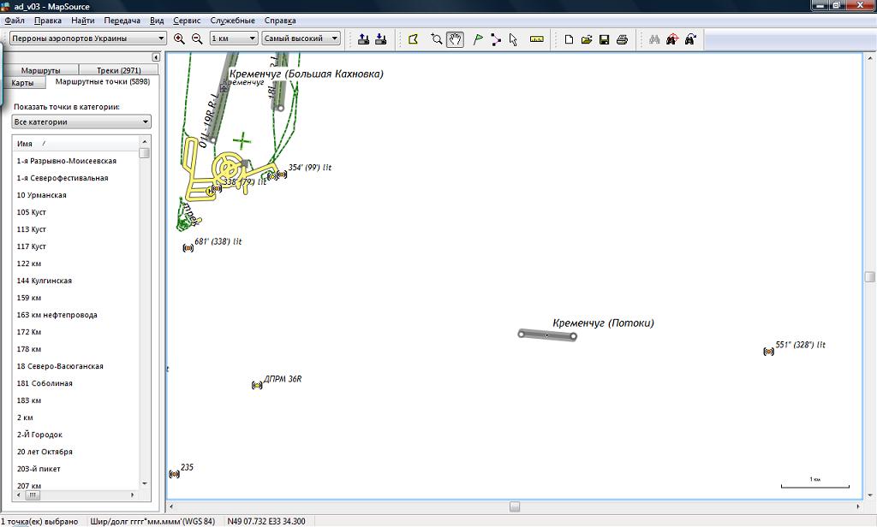Switch to the Треки (2971) tab
This screenshot has width=877, height=527.
pyautogui.click(x=119, y=70)
